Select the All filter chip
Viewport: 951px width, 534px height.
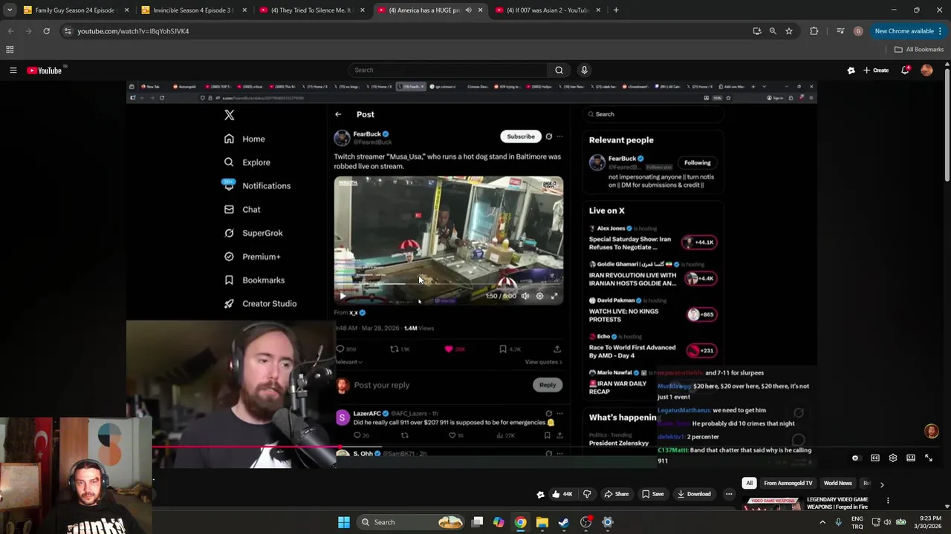coord(749,484)
